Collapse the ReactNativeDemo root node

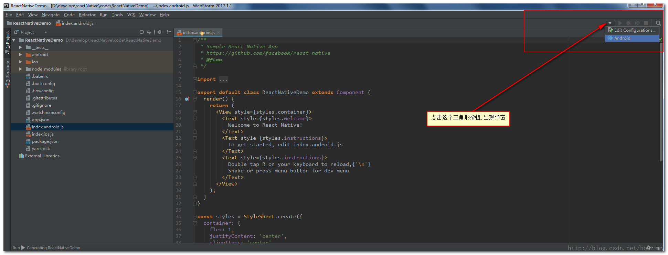click(14, 40)
